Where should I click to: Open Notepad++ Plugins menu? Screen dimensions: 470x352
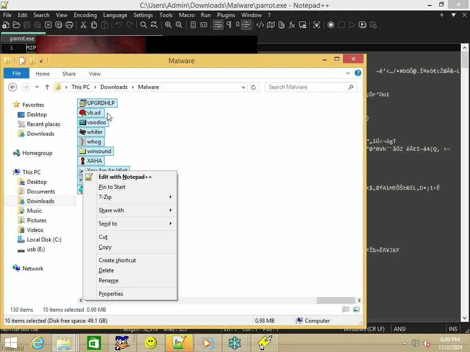tap(226, 15)
